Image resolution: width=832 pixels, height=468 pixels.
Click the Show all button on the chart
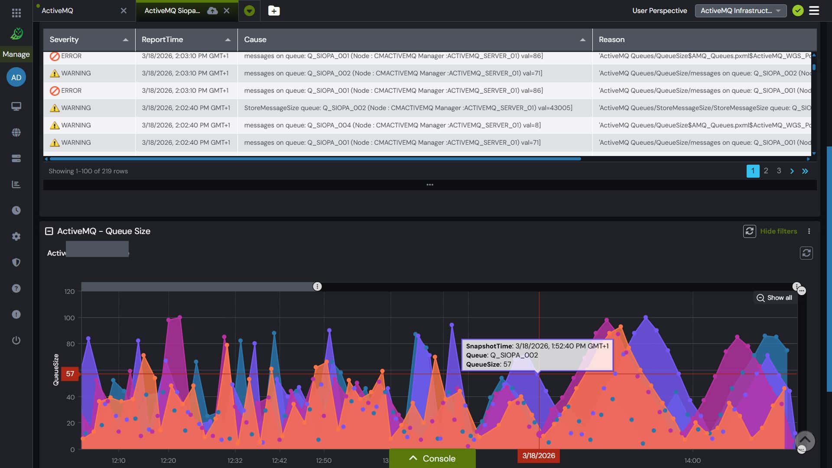[x=774, y=298]
